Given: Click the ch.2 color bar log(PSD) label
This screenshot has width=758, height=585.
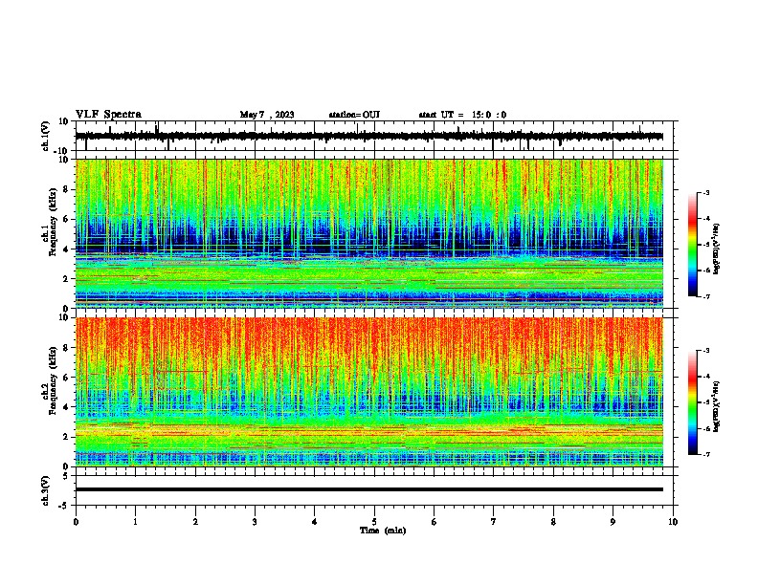Looking at the screenshot, I should (717, 406).
